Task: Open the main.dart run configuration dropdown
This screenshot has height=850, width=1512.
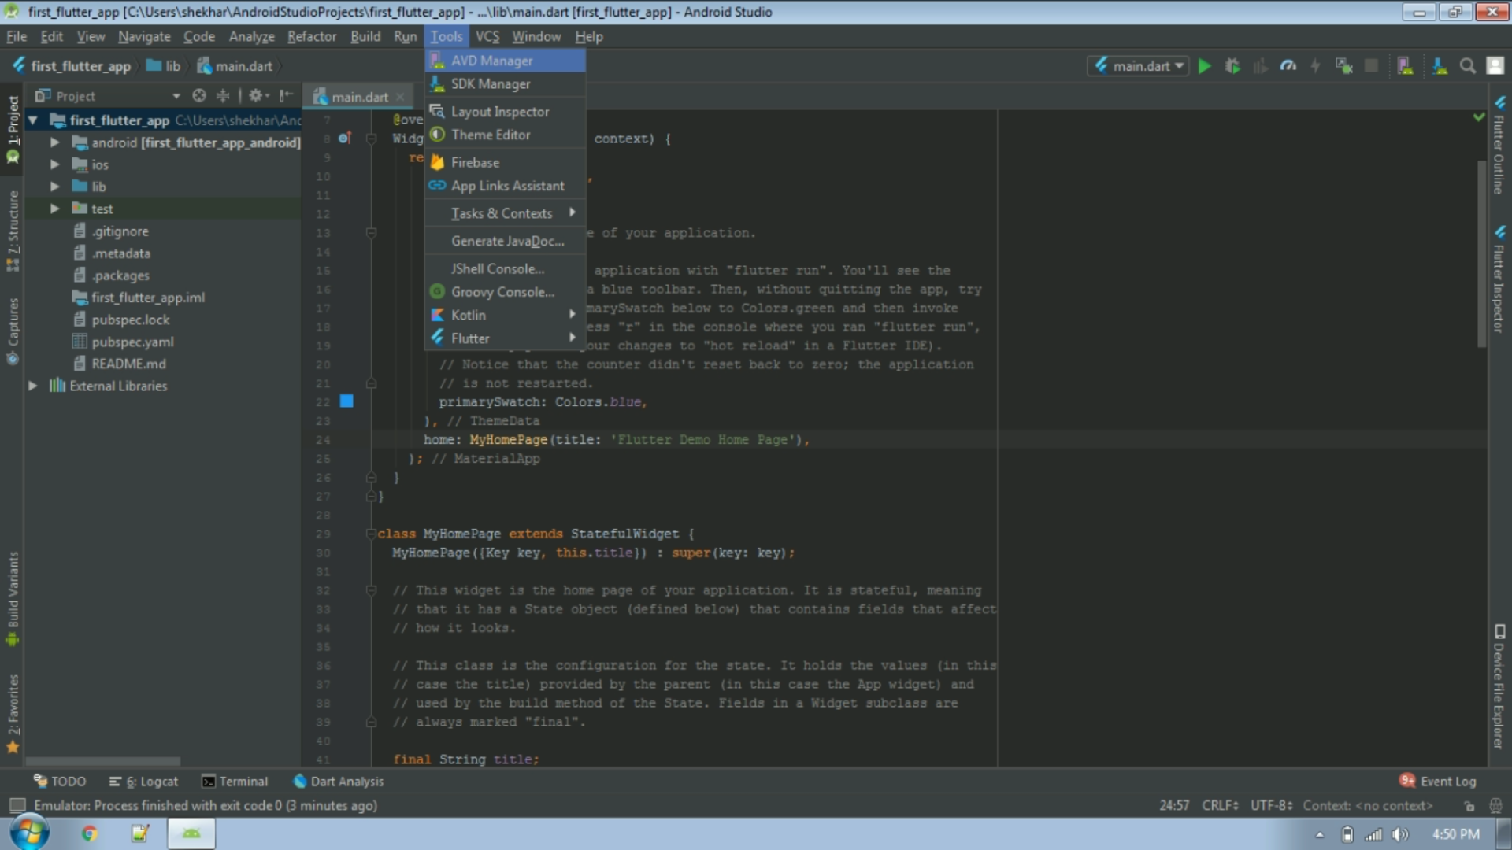Action: tap(1139, 65)
